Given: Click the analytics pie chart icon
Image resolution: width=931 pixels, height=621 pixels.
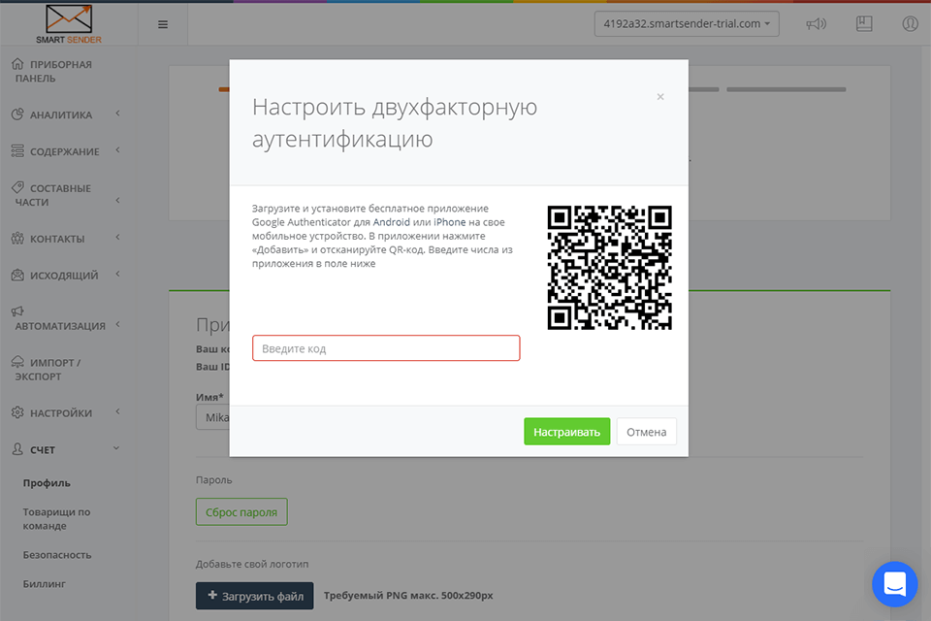Looking at the screenshot, I should [17, 114].
